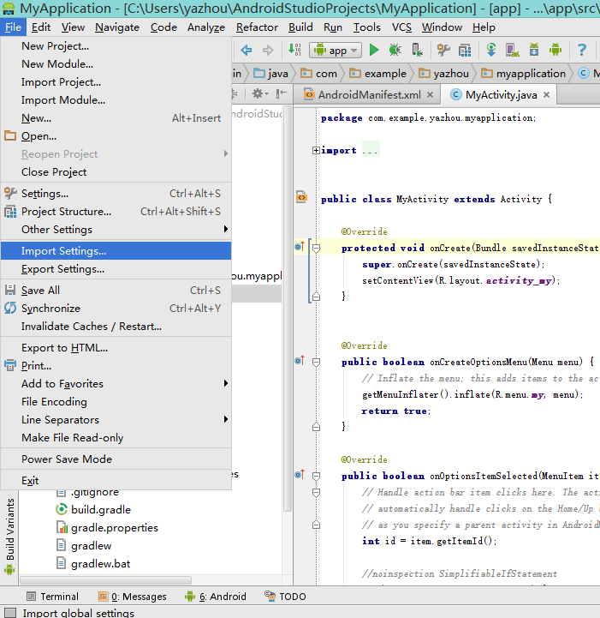600x618 pixels.
Task: Click Synchronize in File menu
Action: tap(116, 309)
